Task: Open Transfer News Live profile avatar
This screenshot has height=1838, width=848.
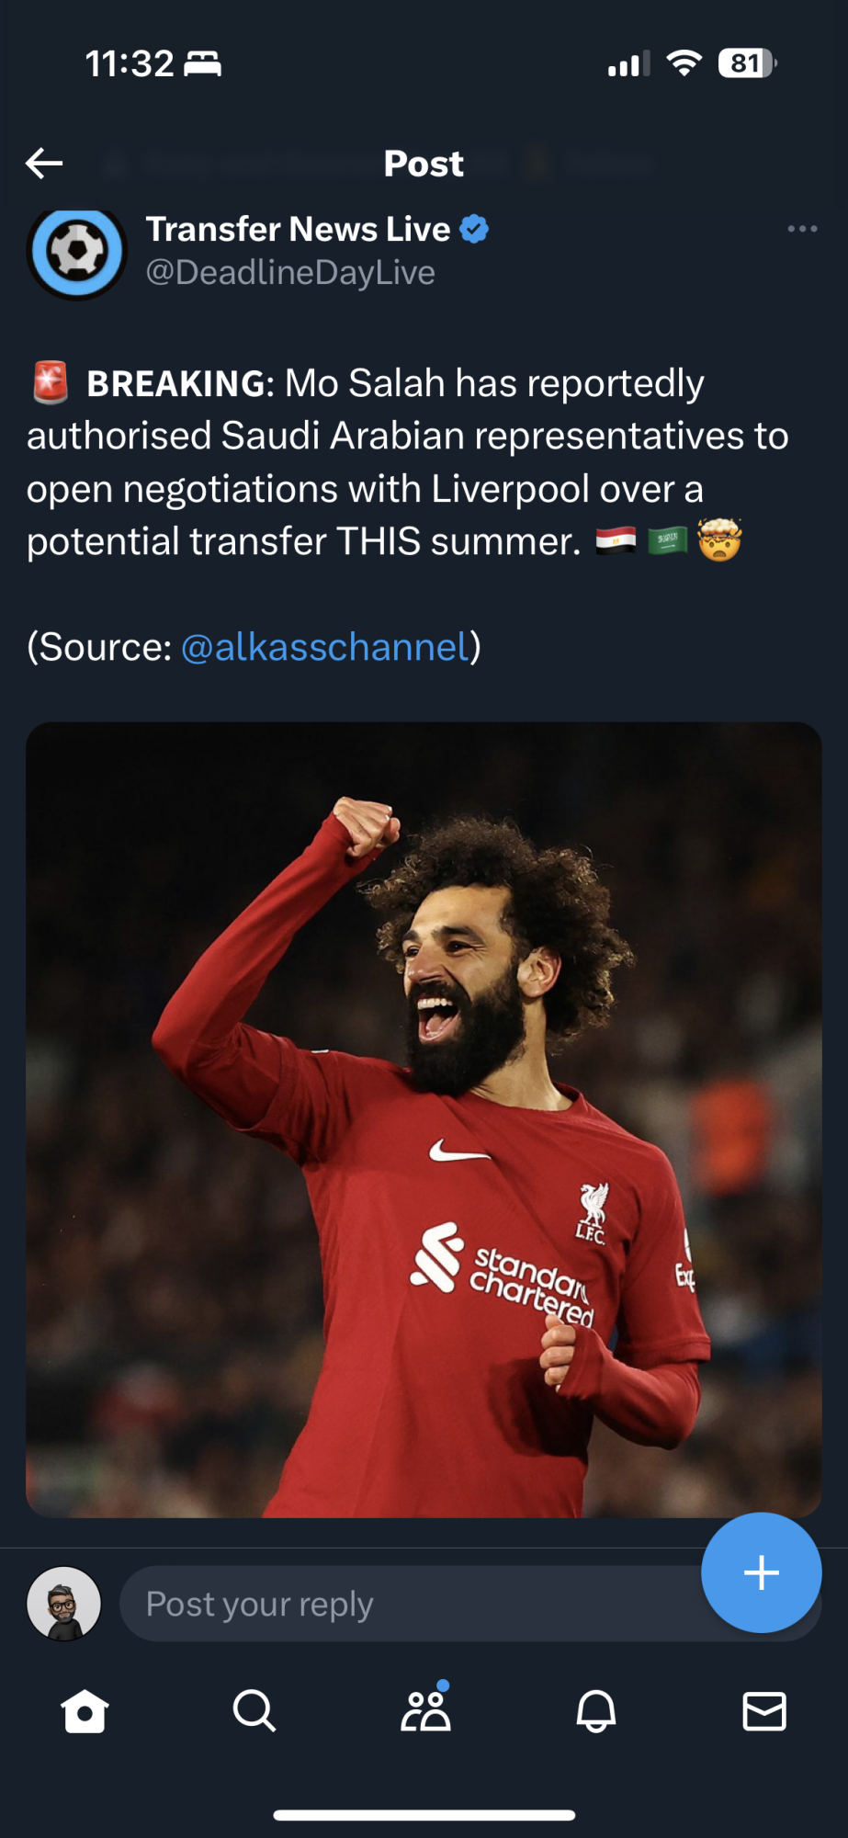Action: point(77,252)
